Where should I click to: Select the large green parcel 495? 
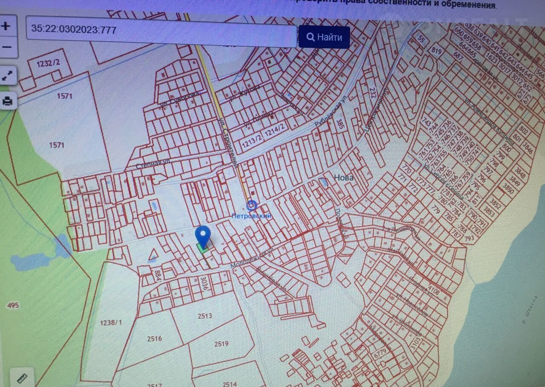[x=13, y=305]
